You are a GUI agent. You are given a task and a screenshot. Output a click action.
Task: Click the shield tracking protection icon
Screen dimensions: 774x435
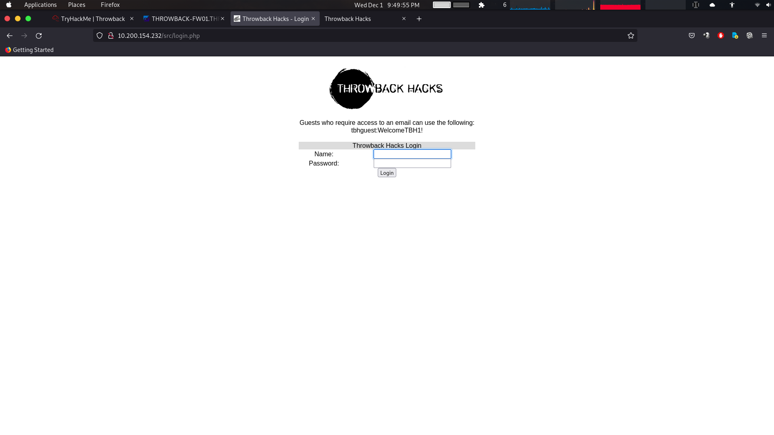(100, 36)
